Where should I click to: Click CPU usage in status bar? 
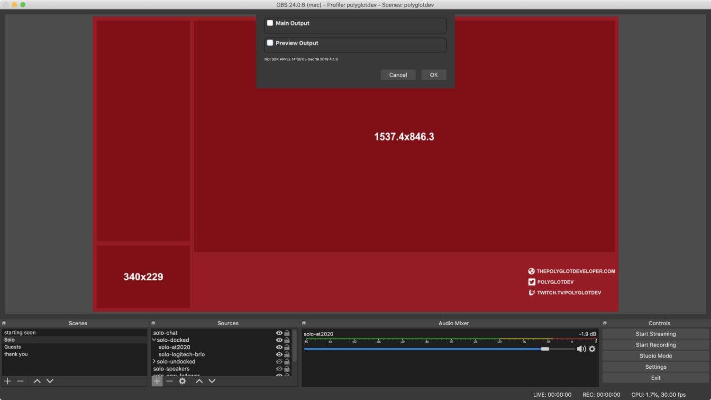[658, 394]
